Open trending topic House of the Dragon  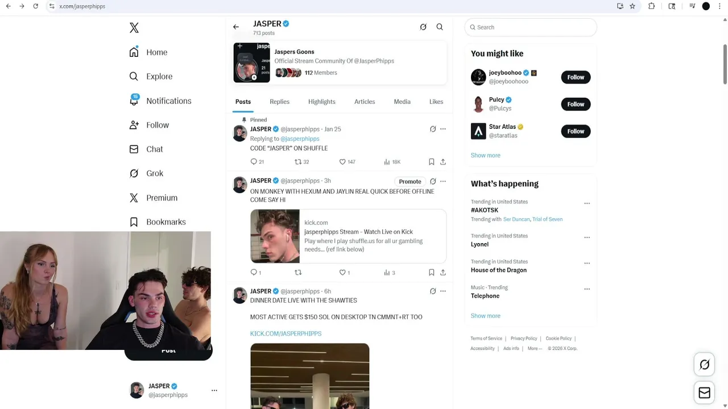tap(499, 270)
